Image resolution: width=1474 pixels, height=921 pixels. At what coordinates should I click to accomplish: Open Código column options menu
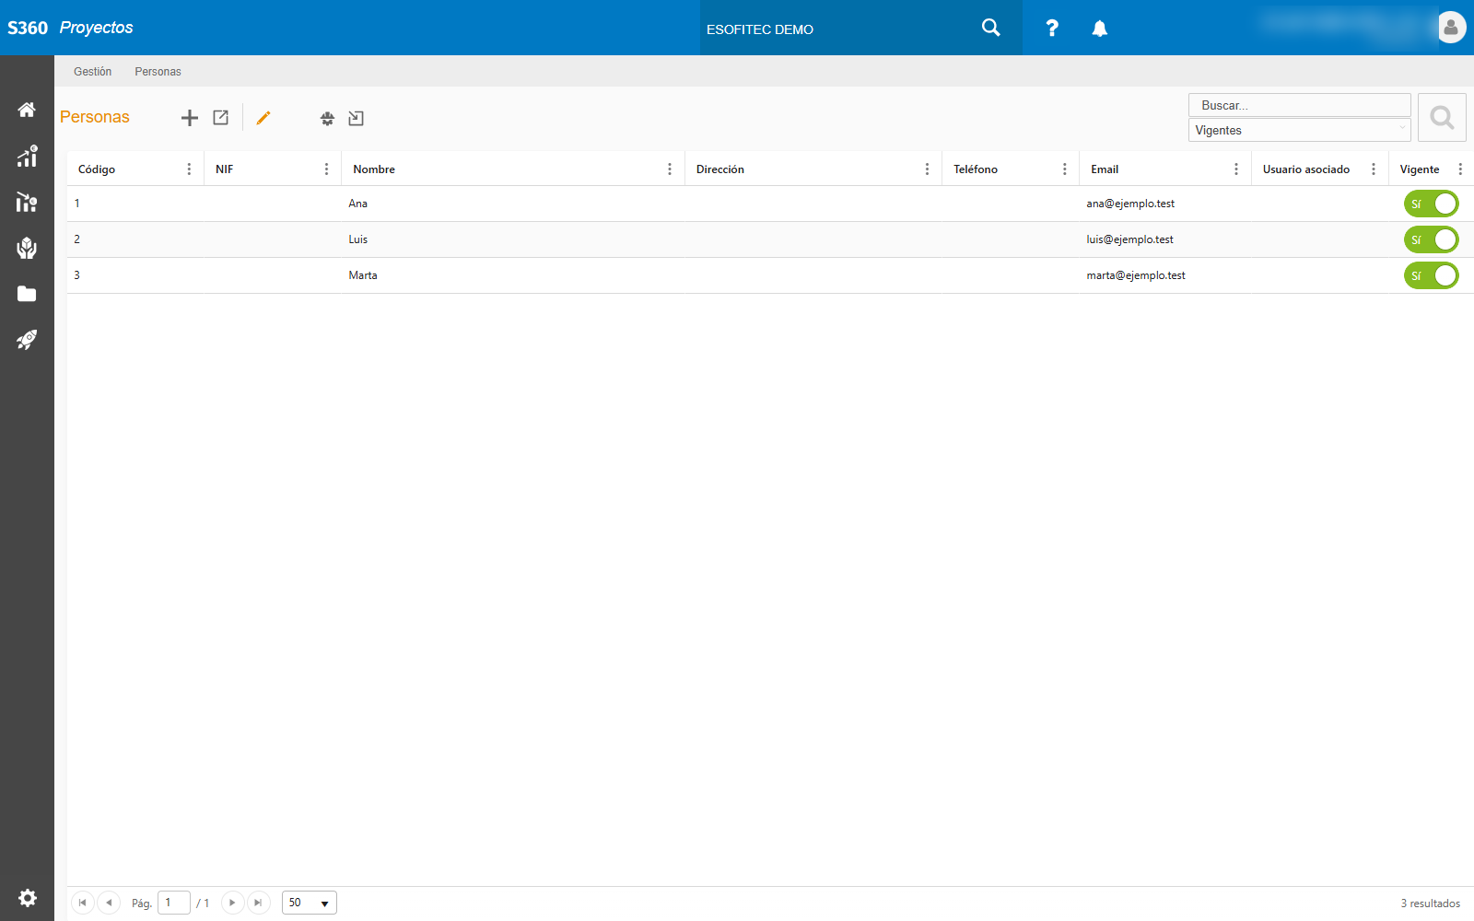pos(189,169)
